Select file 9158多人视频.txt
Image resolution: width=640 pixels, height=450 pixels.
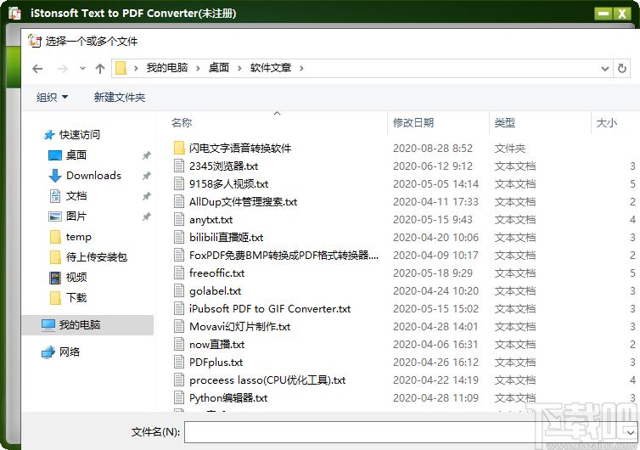coord(228,184)
